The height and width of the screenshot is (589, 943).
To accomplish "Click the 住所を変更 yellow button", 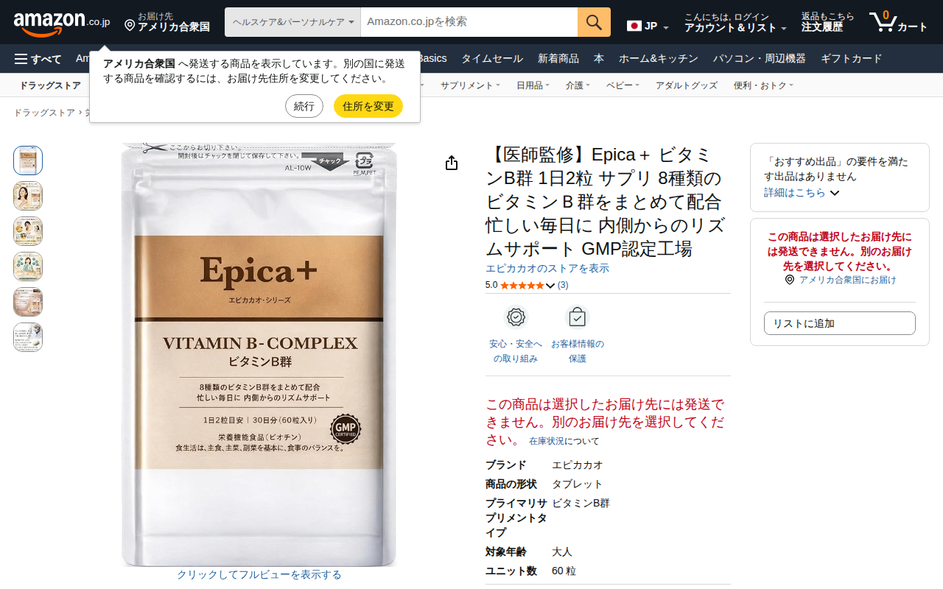I will [x=368, y=106].
